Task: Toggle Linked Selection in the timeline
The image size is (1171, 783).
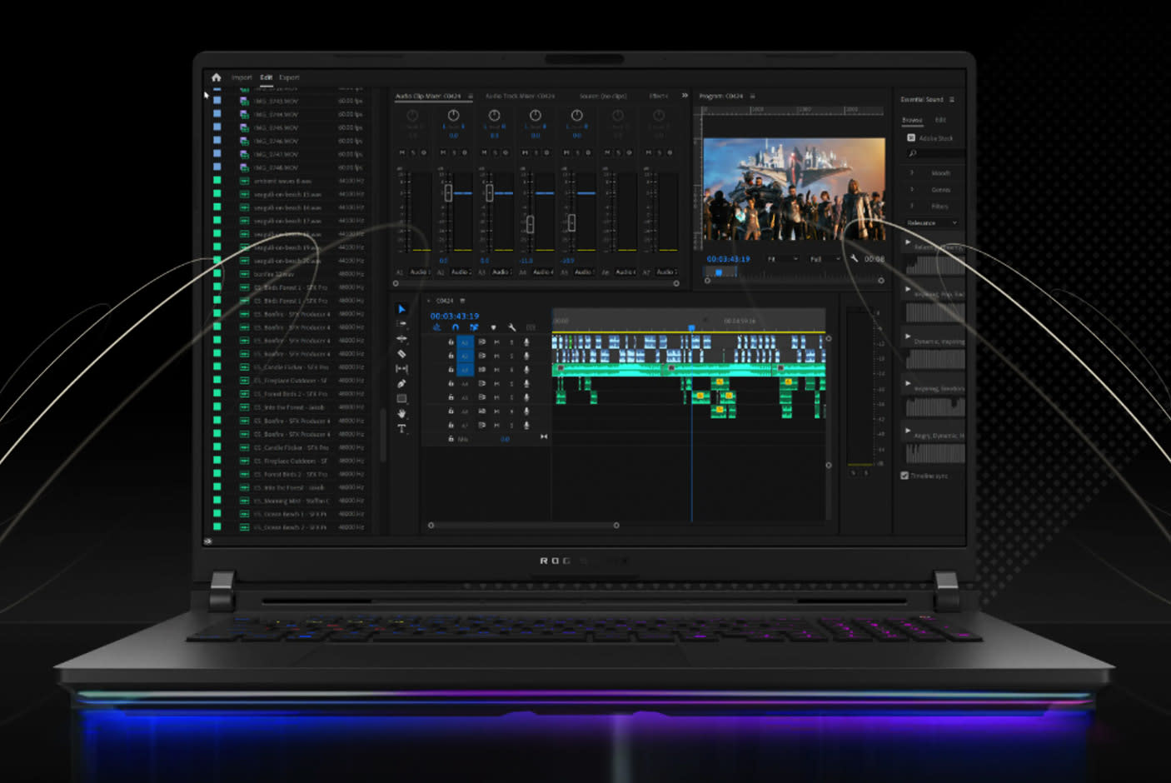Action: [474, 327]
